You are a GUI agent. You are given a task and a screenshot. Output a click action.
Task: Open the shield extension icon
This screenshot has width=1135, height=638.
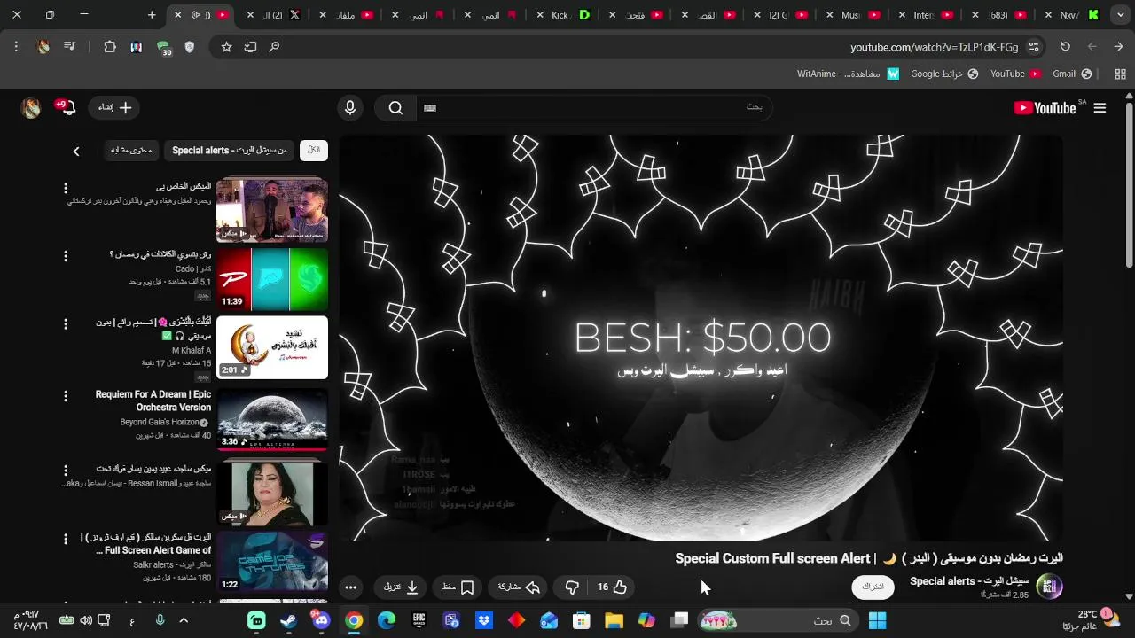tap(189, 47)
